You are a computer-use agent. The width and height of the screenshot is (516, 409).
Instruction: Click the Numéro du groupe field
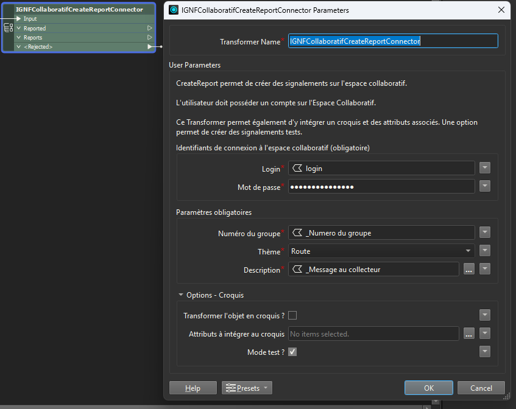[381, 232]
